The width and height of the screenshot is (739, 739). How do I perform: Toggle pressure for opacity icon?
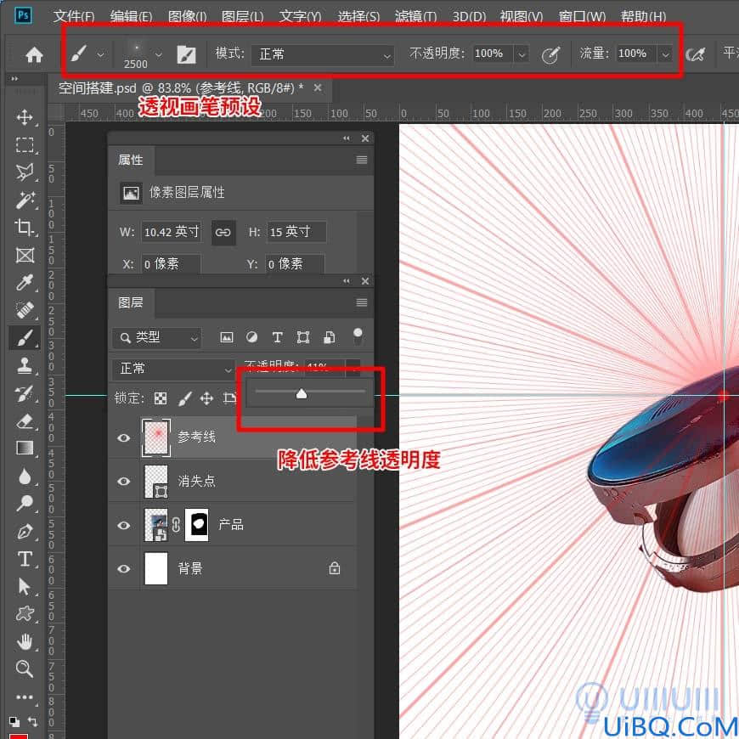coord(550,54)
